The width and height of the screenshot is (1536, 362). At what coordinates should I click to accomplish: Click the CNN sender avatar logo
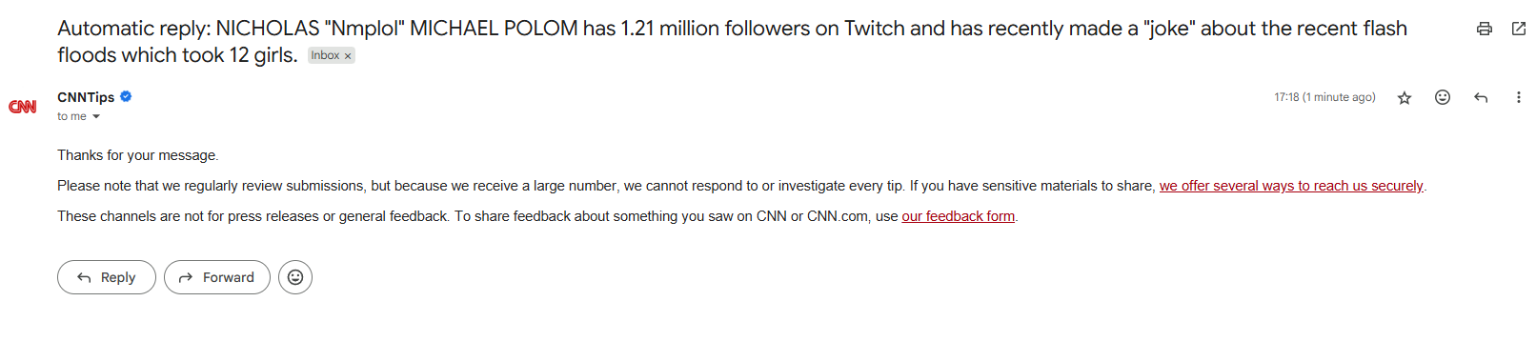tap(23, 107)
